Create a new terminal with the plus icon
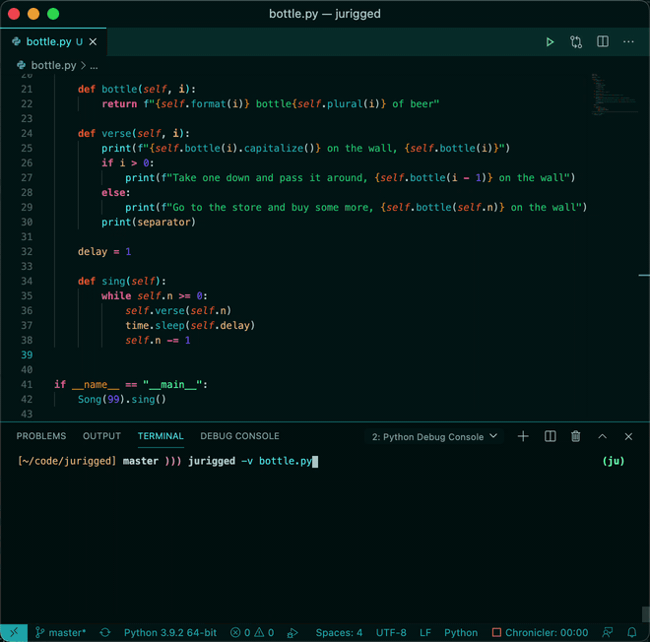650x642 pixels. coord(523,436)
